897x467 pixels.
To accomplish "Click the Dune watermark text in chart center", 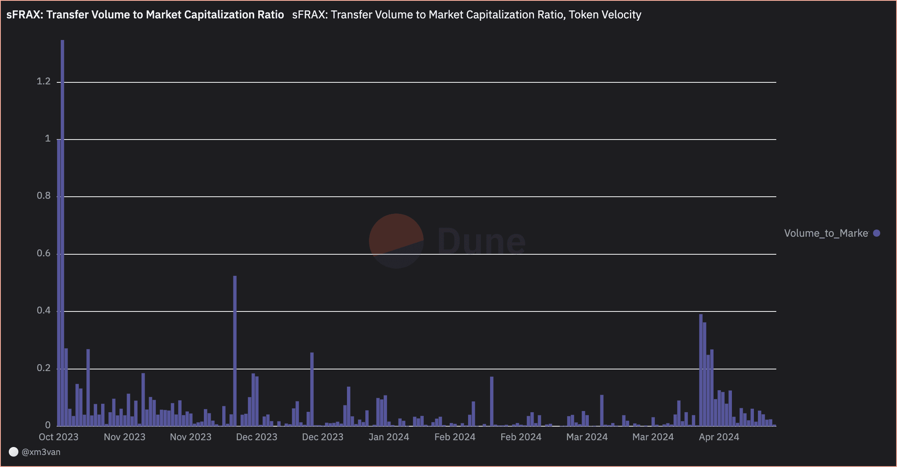I will [x=481, y=241].
